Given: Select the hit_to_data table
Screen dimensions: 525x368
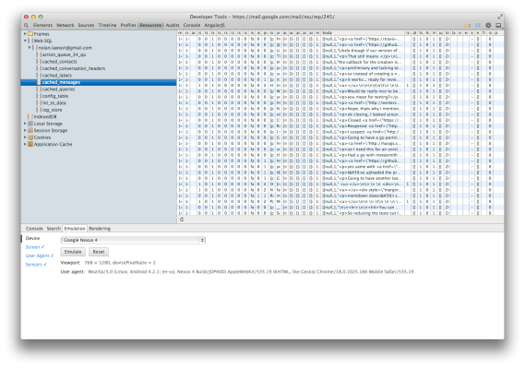Looking at the screenshot, I should [x=54, y=102].
